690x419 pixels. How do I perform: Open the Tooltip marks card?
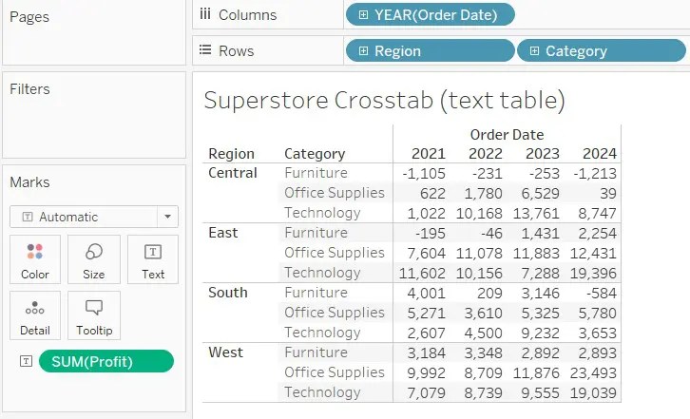pyautogui.click(x=94, y=315)
